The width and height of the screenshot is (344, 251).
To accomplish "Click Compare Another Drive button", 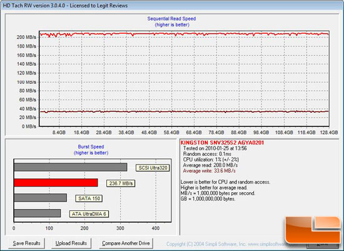I will click(x=126, y=243).
